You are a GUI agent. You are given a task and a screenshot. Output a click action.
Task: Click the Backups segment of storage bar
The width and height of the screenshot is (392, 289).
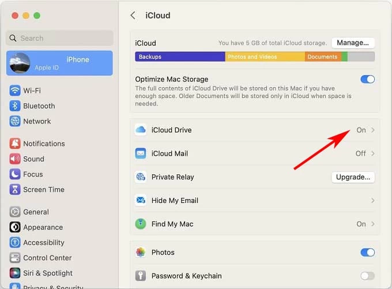pos(179,57)
